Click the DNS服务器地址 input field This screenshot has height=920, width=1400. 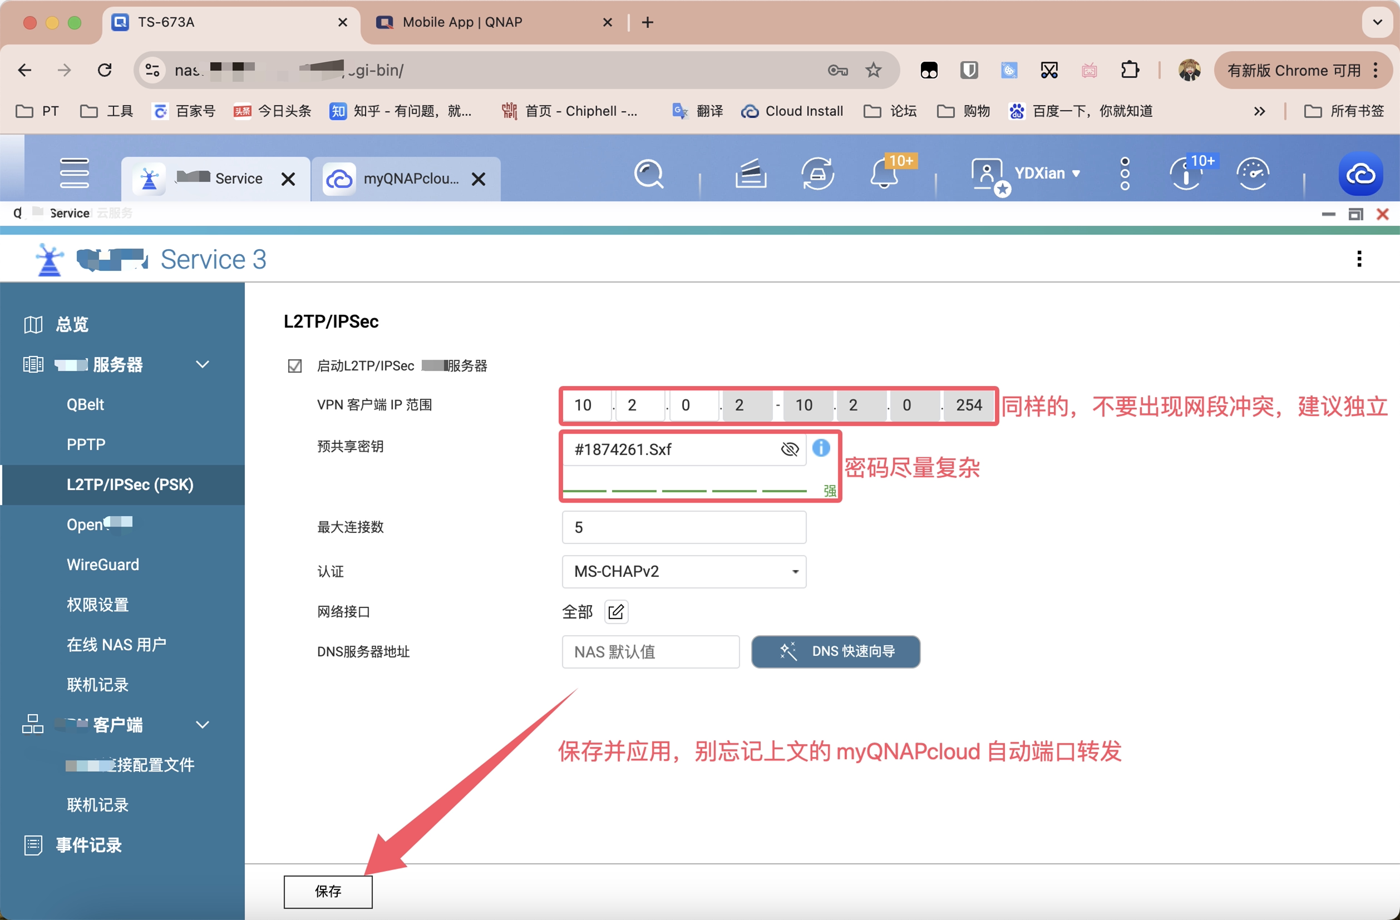click(650, 651)
